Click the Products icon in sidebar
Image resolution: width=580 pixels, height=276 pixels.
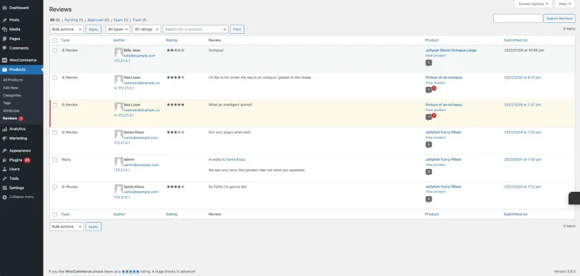(x=4, y=70)
